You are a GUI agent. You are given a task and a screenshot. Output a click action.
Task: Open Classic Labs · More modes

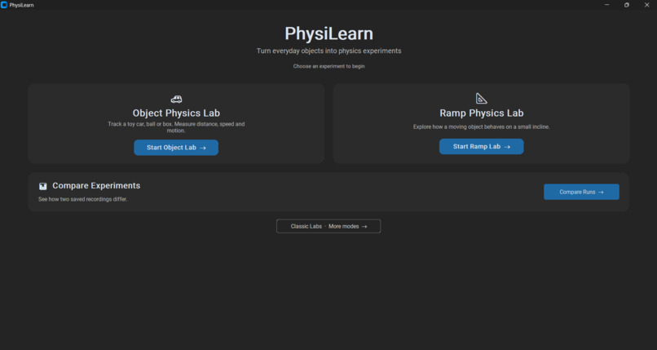(328, 226)
